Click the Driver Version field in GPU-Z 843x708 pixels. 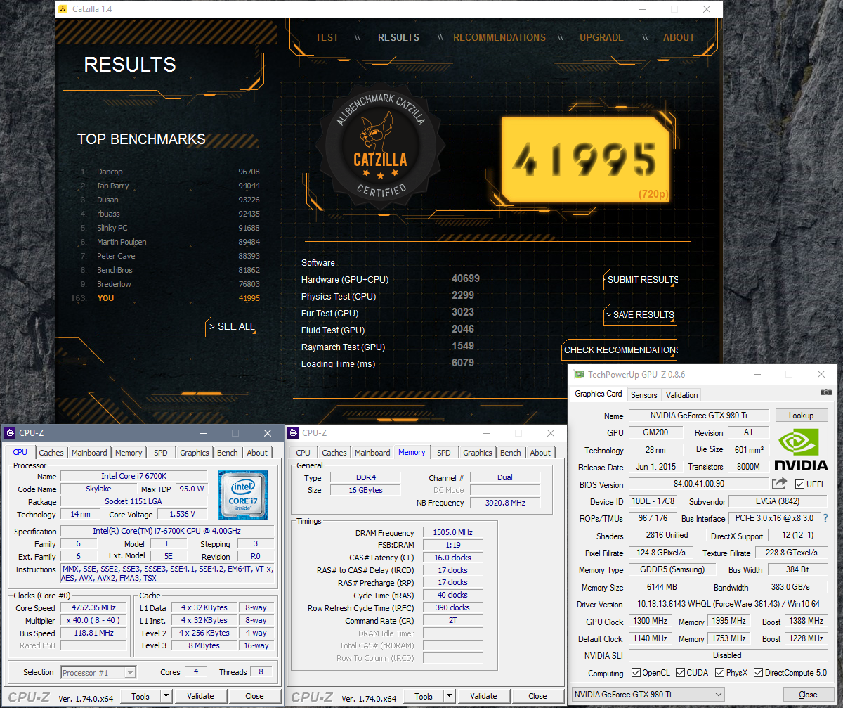(728, 604)
